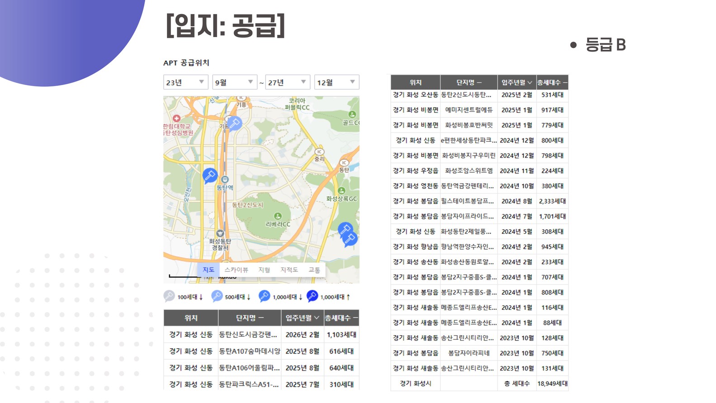Click e편한세상동탄파크... complex name

[469, 140]
